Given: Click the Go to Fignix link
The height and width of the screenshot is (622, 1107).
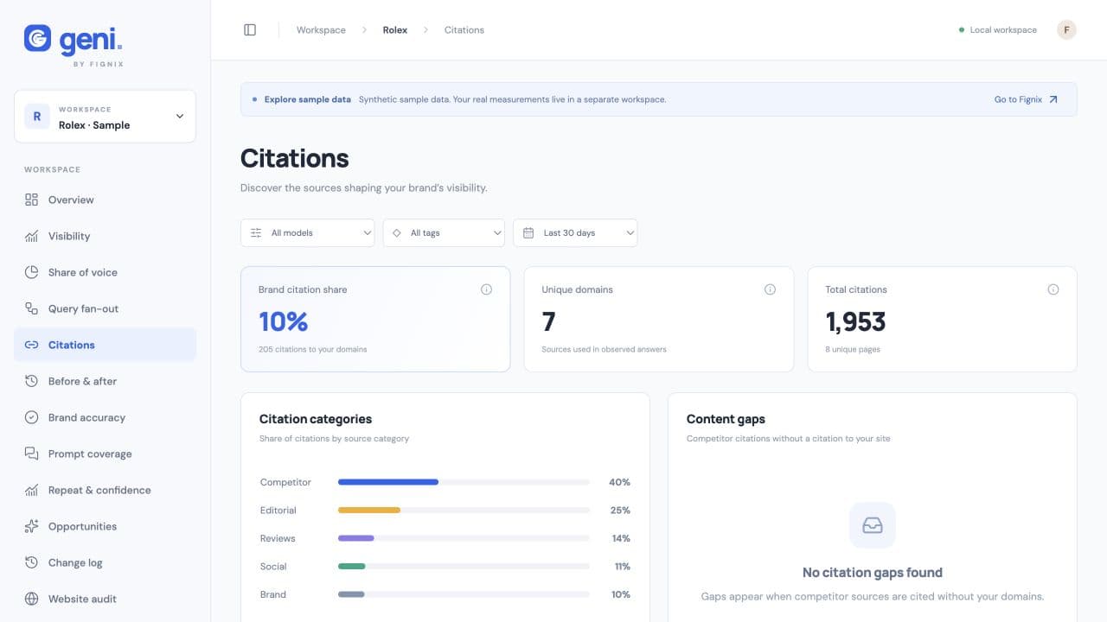Looking at the screenshot, I should pyautogui.click(x=1026, y=99).
